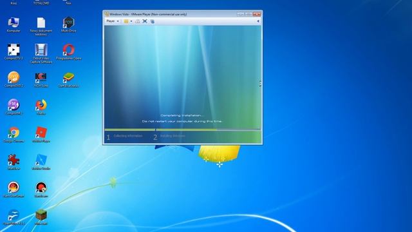
Task: Select the Google Chrome shortcut
Action: 14,135
